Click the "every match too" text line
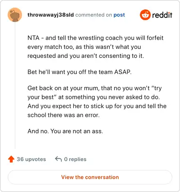 84,47
